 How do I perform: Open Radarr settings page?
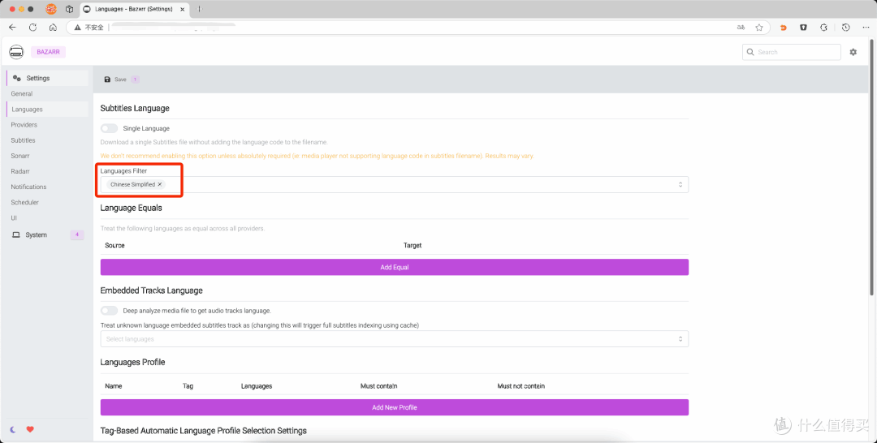[x=20, y=171]
